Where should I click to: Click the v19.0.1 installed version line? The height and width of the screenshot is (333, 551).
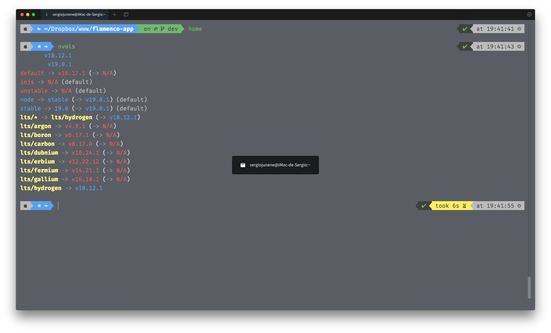click(60, 64)
